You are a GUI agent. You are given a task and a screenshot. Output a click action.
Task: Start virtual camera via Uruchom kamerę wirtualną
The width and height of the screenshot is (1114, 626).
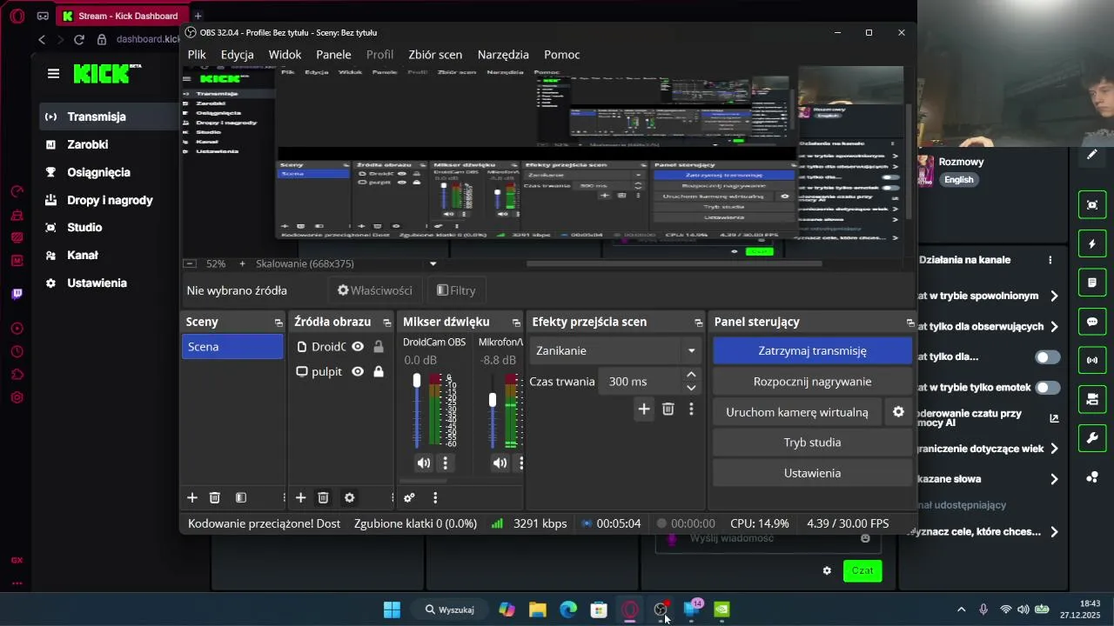click(x=797, y=412)
